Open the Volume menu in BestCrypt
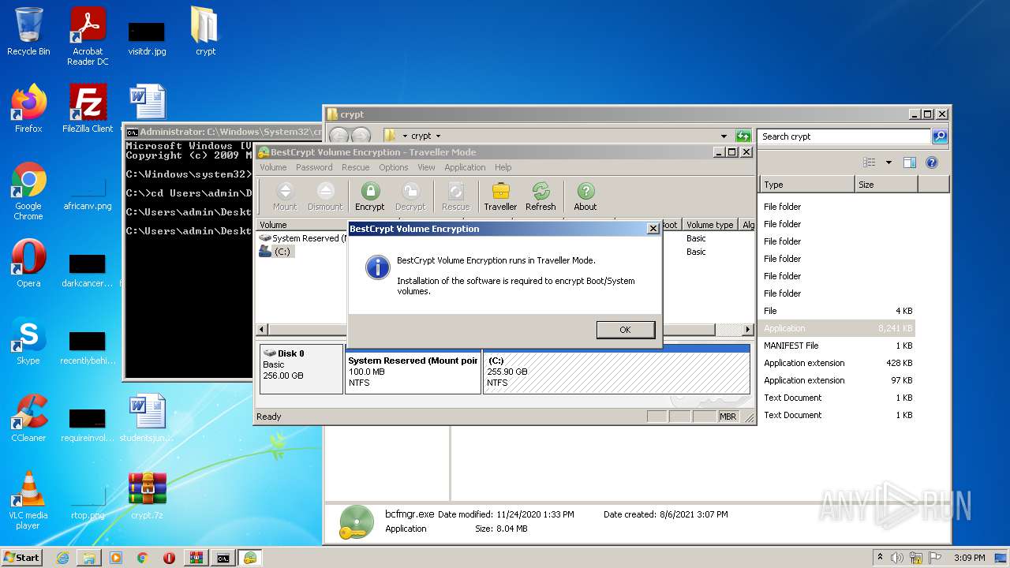This screenshot has width=1010, height=568. tap(273, 167)
